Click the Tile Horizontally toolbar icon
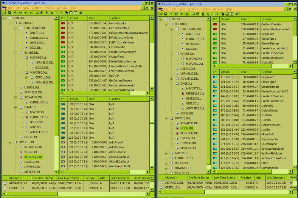The image size is (298, 198). pos(71,13)
